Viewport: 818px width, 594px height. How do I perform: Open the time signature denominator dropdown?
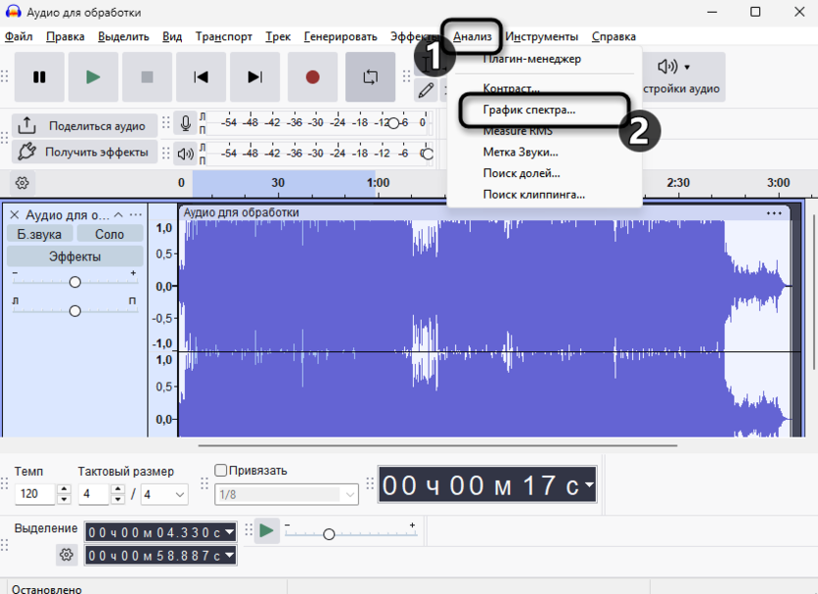pos(164,495)
